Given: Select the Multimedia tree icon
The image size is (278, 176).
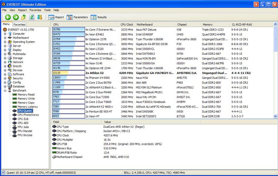Looking at the screenshot, I should [x=10, y=54].
